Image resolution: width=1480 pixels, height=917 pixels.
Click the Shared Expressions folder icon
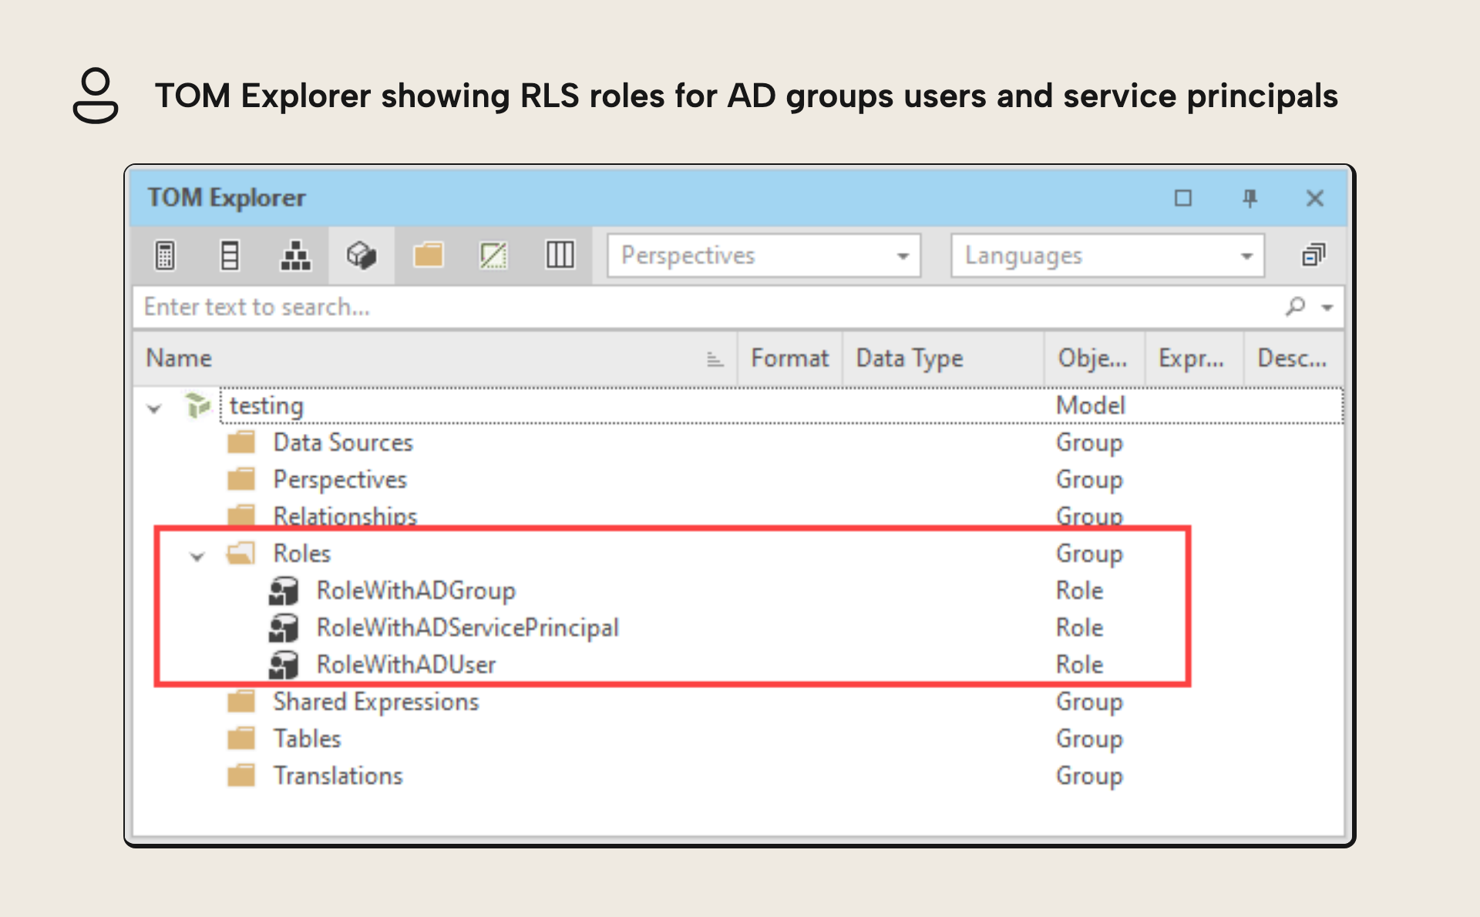tap(241, 701)
